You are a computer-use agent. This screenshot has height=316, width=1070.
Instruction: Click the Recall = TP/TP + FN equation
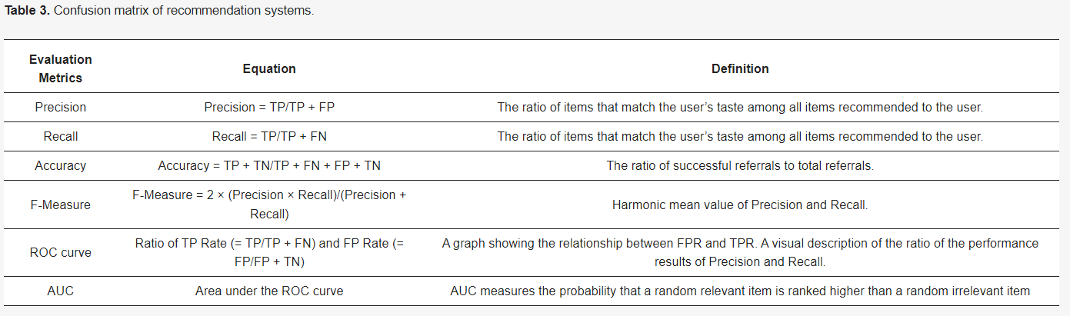pos(269,136)
